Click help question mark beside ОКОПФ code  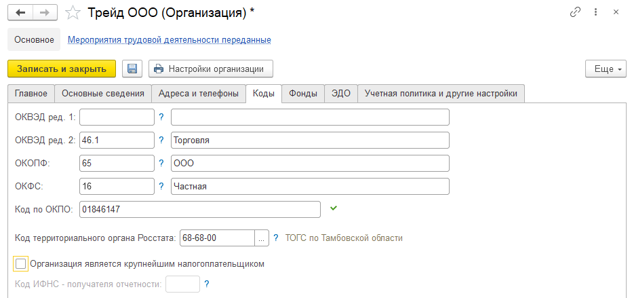point(161,164)
